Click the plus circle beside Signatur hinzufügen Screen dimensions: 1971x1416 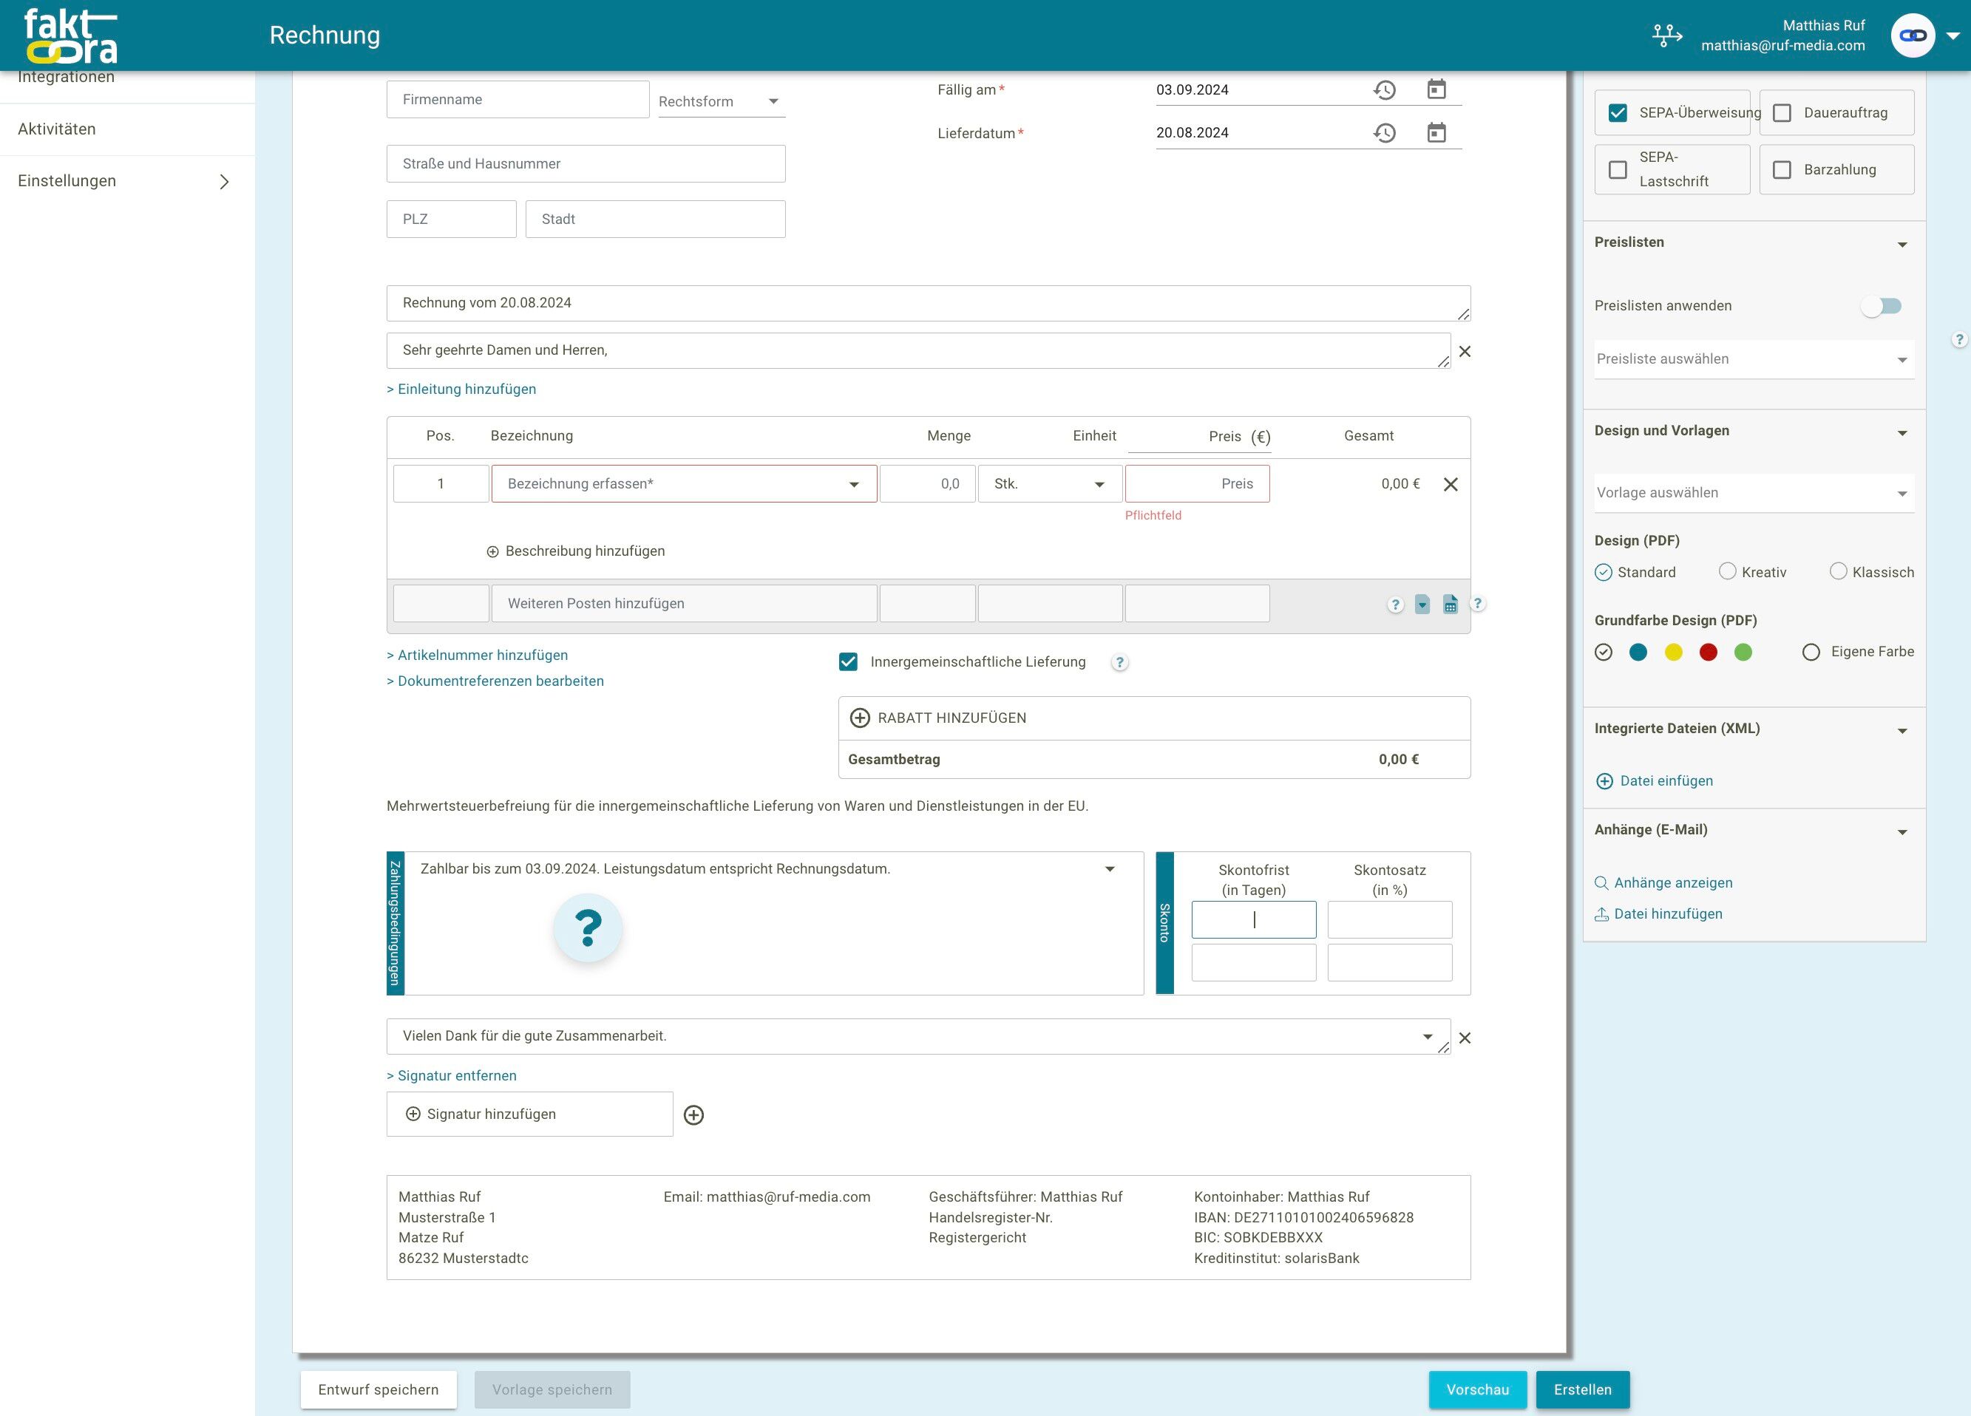(693, 1114)
